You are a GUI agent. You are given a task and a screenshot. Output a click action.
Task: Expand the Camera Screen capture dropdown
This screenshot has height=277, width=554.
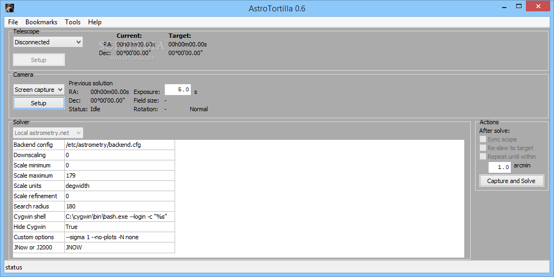[x=38, y=90]
